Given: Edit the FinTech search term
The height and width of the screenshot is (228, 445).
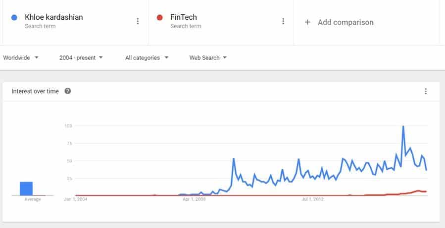Looking at the screenshot, I should 184,17.
